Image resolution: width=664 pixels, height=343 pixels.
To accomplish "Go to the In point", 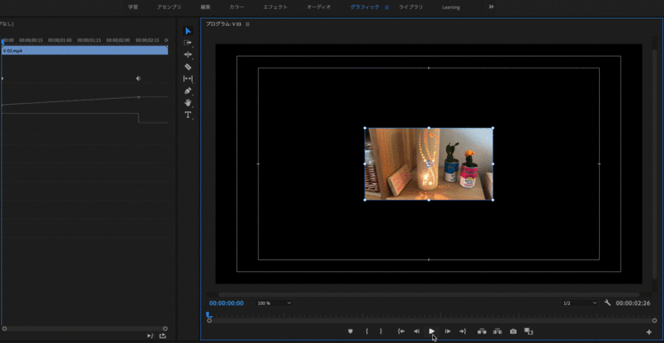I will [x=401, y=331].
